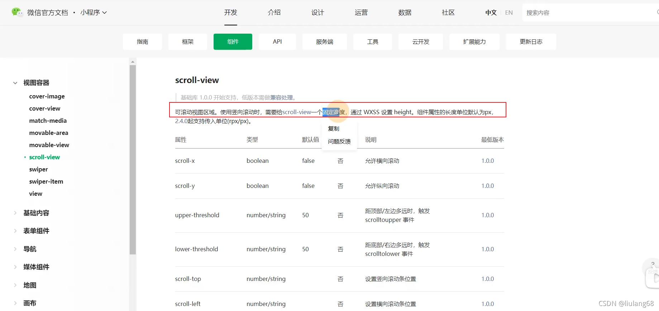Select the 云开发 sub-navigation button
Viewport: 659px width, 311px height.
tap(421, 42)
